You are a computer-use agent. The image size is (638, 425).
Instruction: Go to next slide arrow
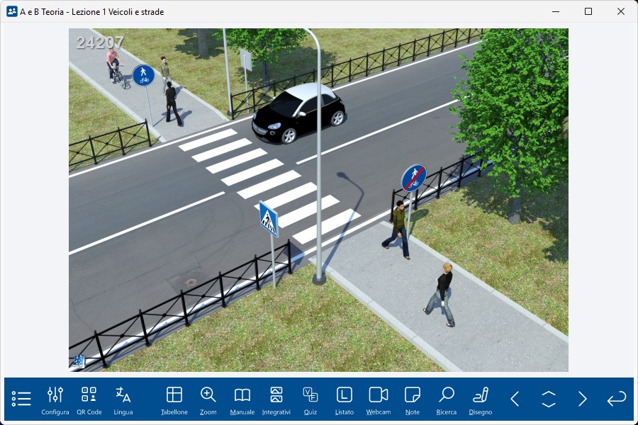pos(583,399)
